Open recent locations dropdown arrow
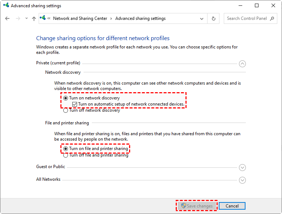Viewport: 282px width, 214px height. (26, 18)
